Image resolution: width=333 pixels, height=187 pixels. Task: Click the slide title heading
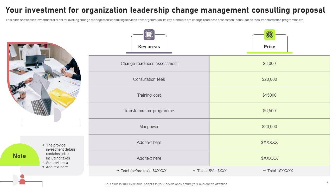coord(165,10)
